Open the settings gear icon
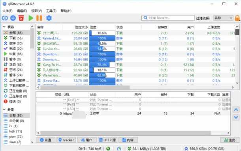241x151 pixels. 49,18
